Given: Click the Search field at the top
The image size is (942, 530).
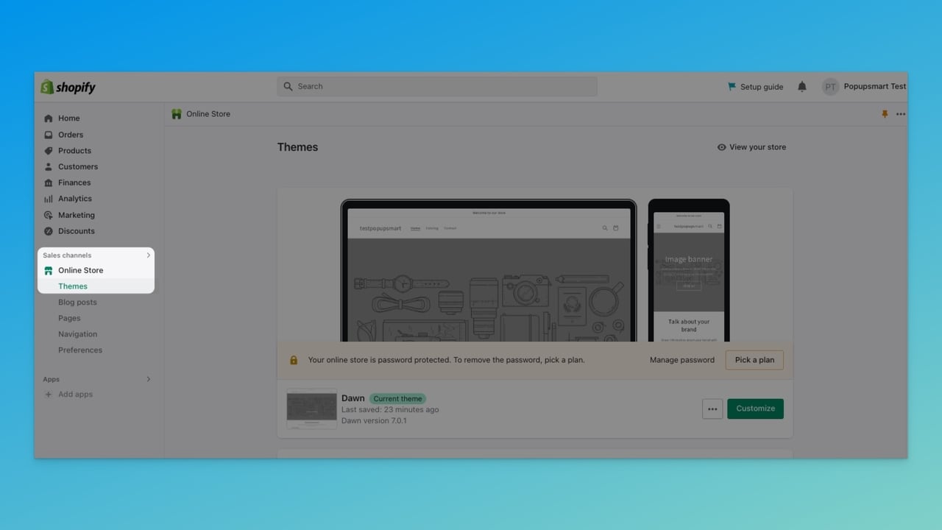Looking at the screenshot, I should click(x=436, y=86).
